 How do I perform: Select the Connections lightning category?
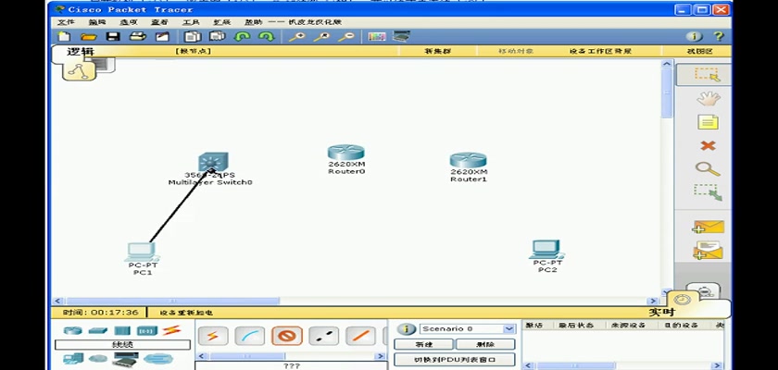pos(171,330)
